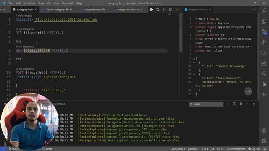Add a new terminal
Screen dimensions: 269x151
pyautogui.click(x=228, y=104)
